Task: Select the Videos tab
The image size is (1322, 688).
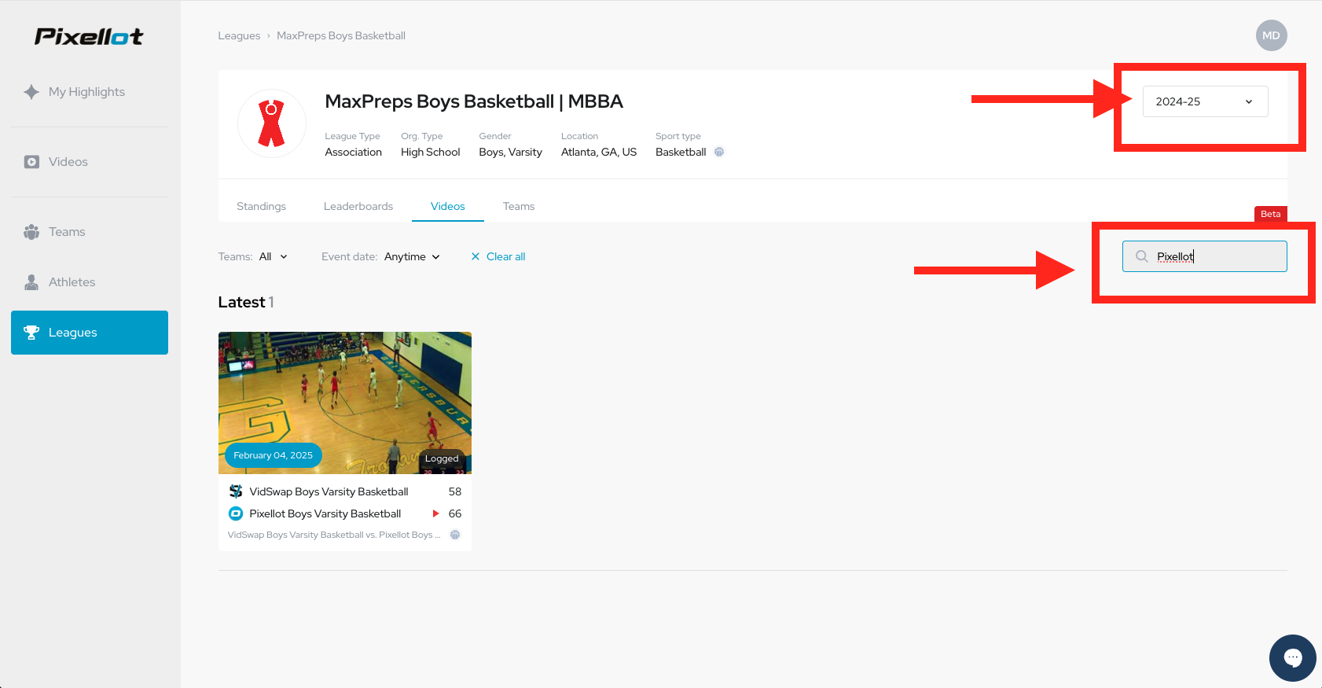Action: [448, 206]
